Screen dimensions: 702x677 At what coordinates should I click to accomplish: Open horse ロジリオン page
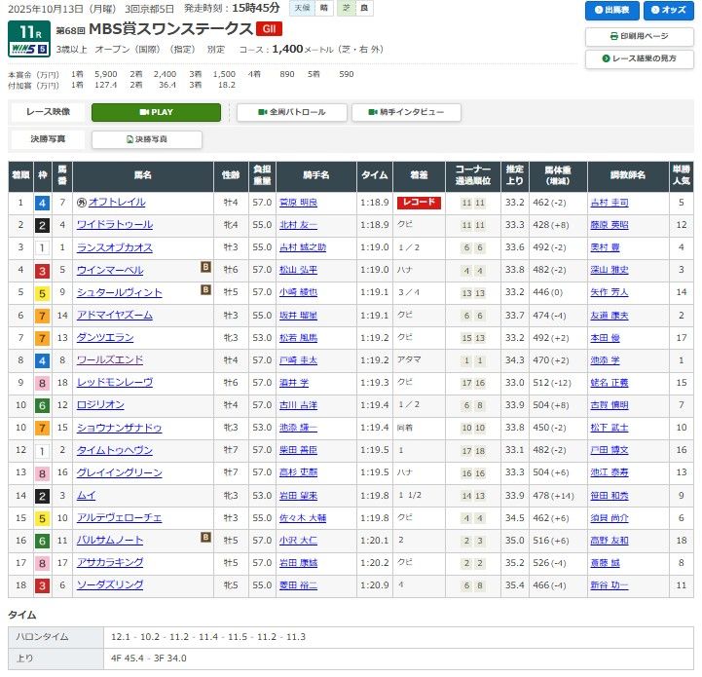100,405
